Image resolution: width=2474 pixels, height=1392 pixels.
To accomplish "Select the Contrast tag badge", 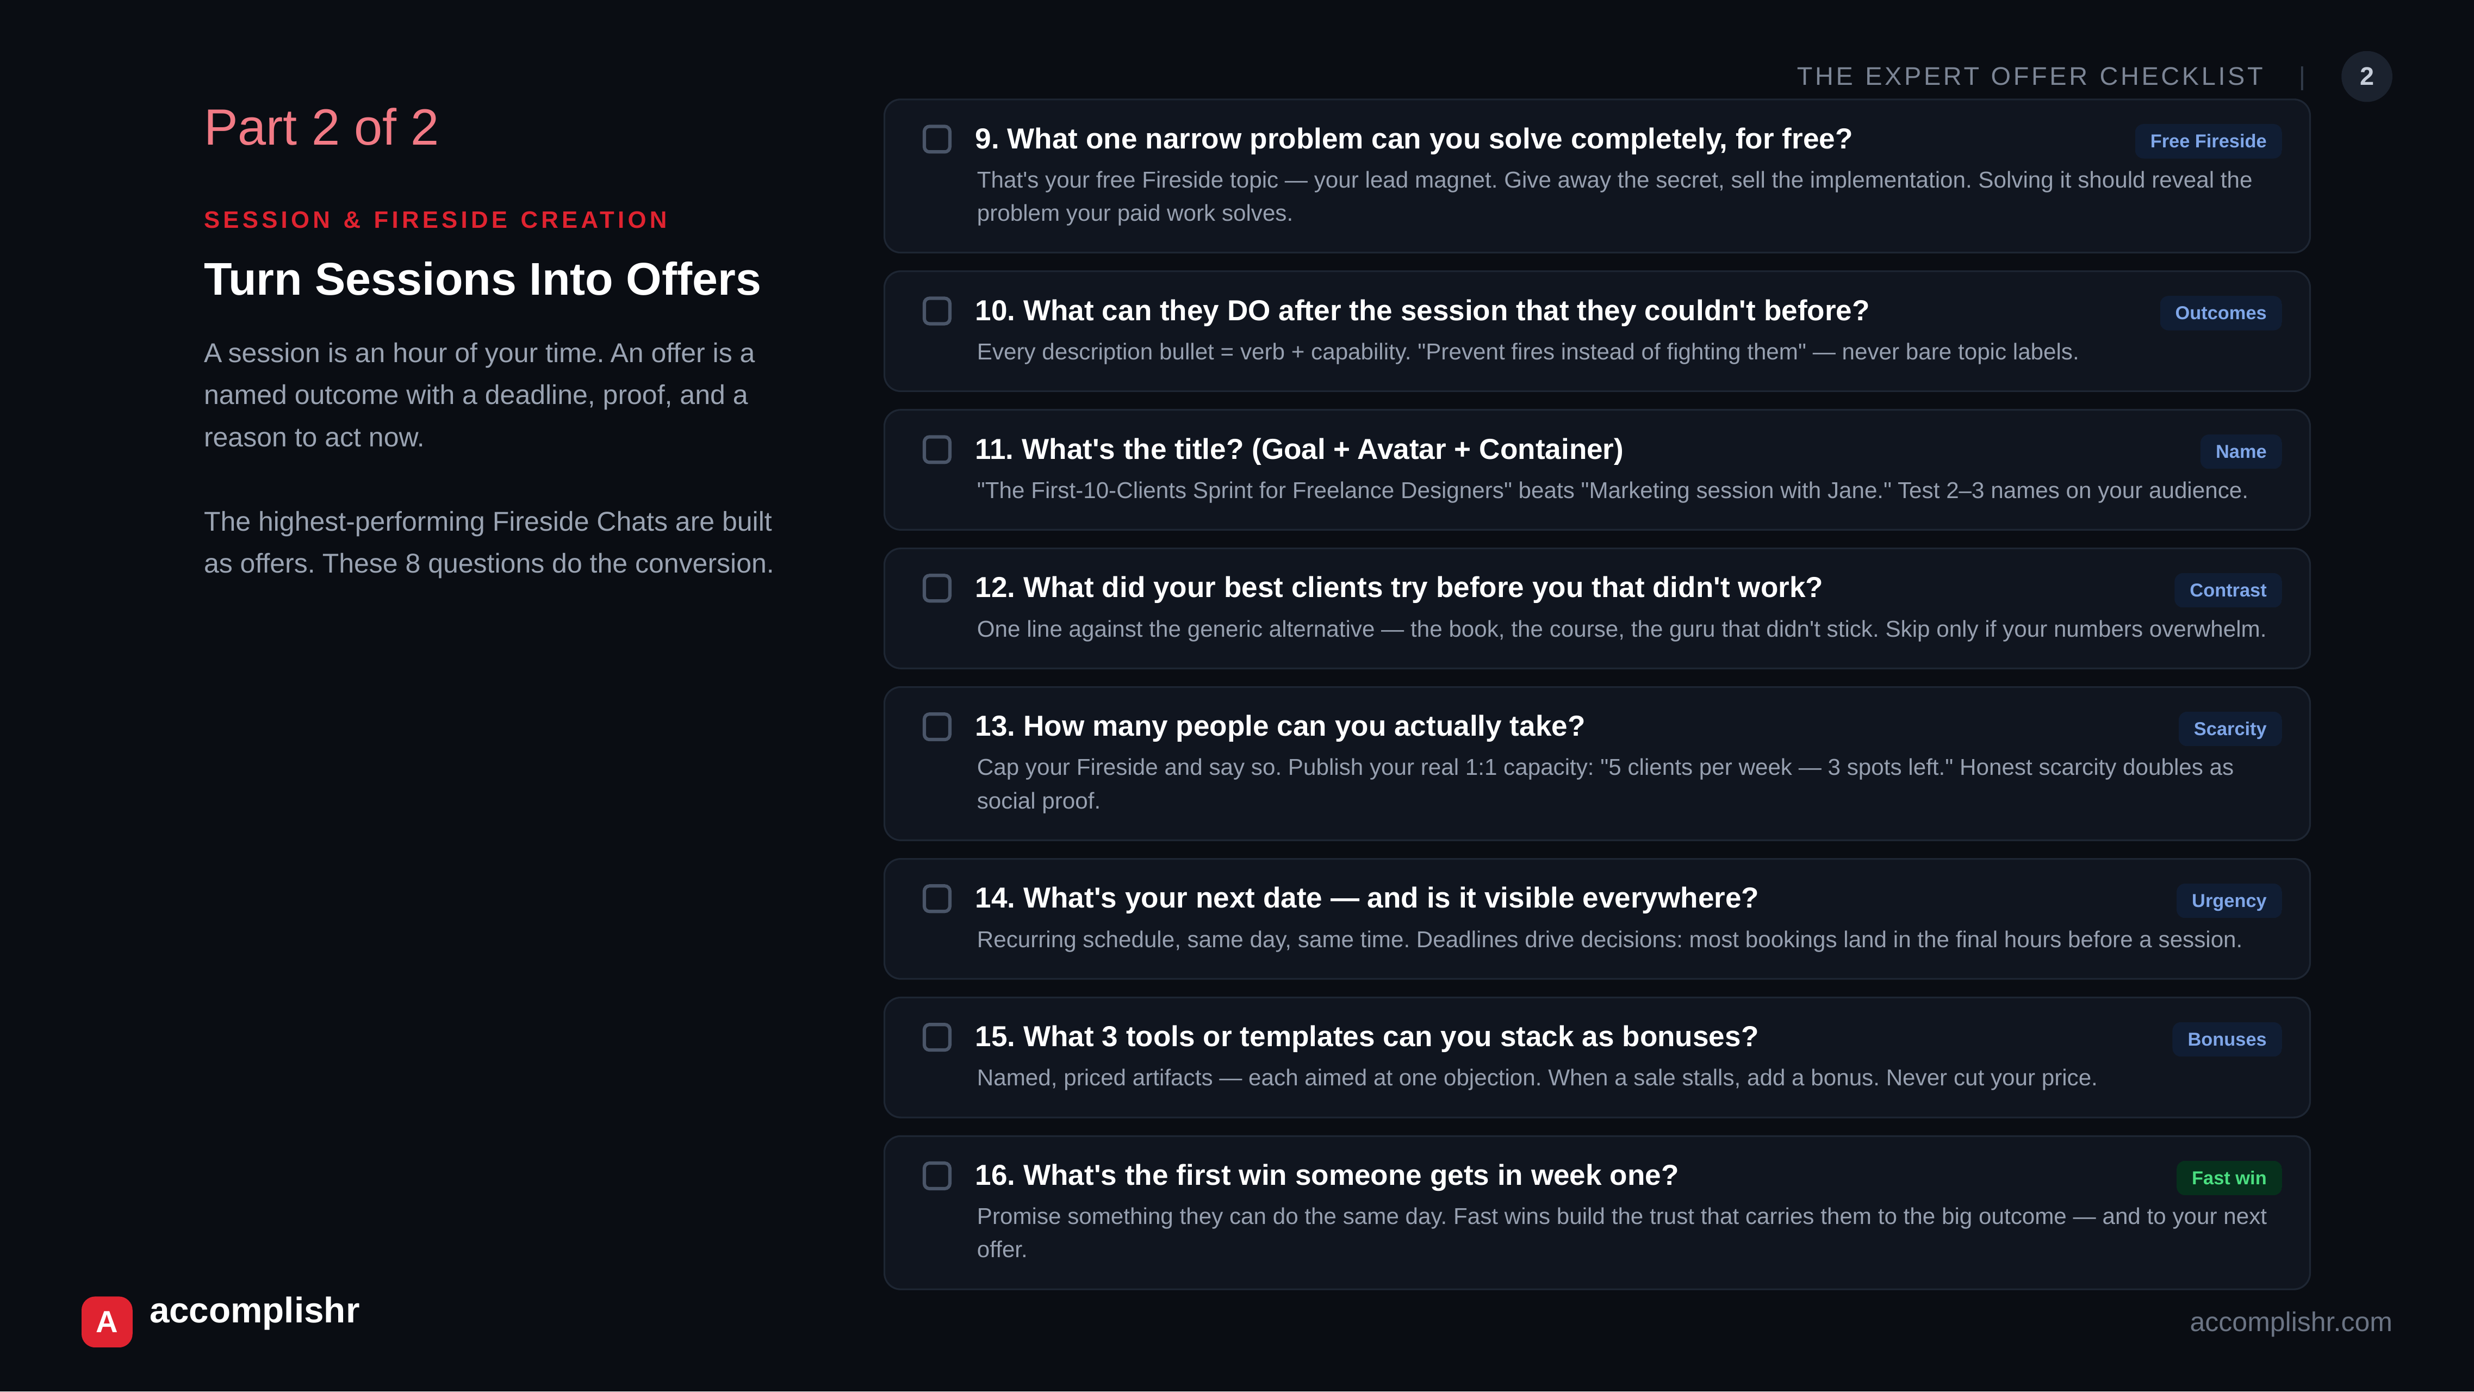I will point(2227,590).
